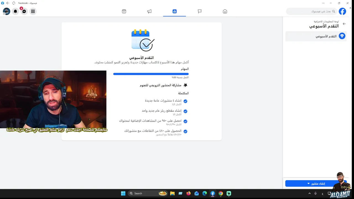Click the calendar checkmark illustration
The height and width of the screenshot is (199, 354).
coord(142,40)
